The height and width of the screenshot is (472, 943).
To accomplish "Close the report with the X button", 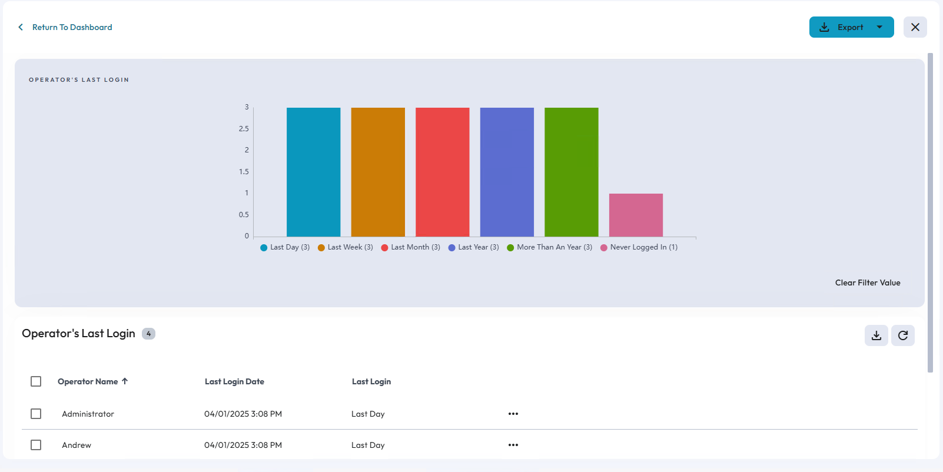I will 915,27.
